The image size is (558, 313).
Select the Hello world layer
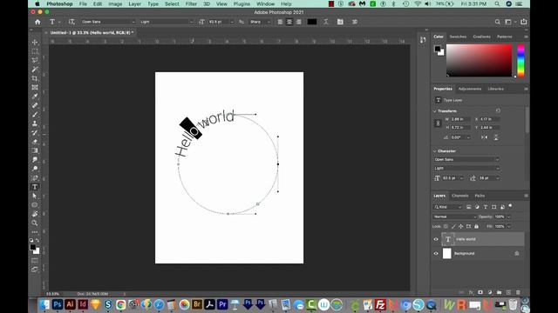(482, 239)
